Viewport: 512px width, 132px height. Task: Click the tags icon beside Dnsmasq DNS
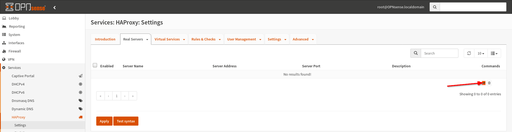(x=81, y=101)
